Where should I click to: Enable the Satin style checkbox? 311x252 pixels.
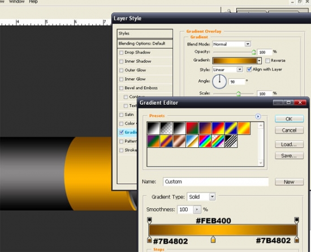(x=121, y=115)
